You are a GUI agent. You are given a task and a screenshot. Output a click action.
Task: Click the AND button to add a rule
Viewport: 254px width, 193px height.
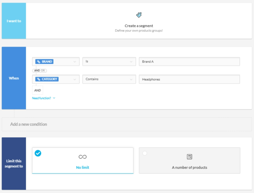click(37, 90)
